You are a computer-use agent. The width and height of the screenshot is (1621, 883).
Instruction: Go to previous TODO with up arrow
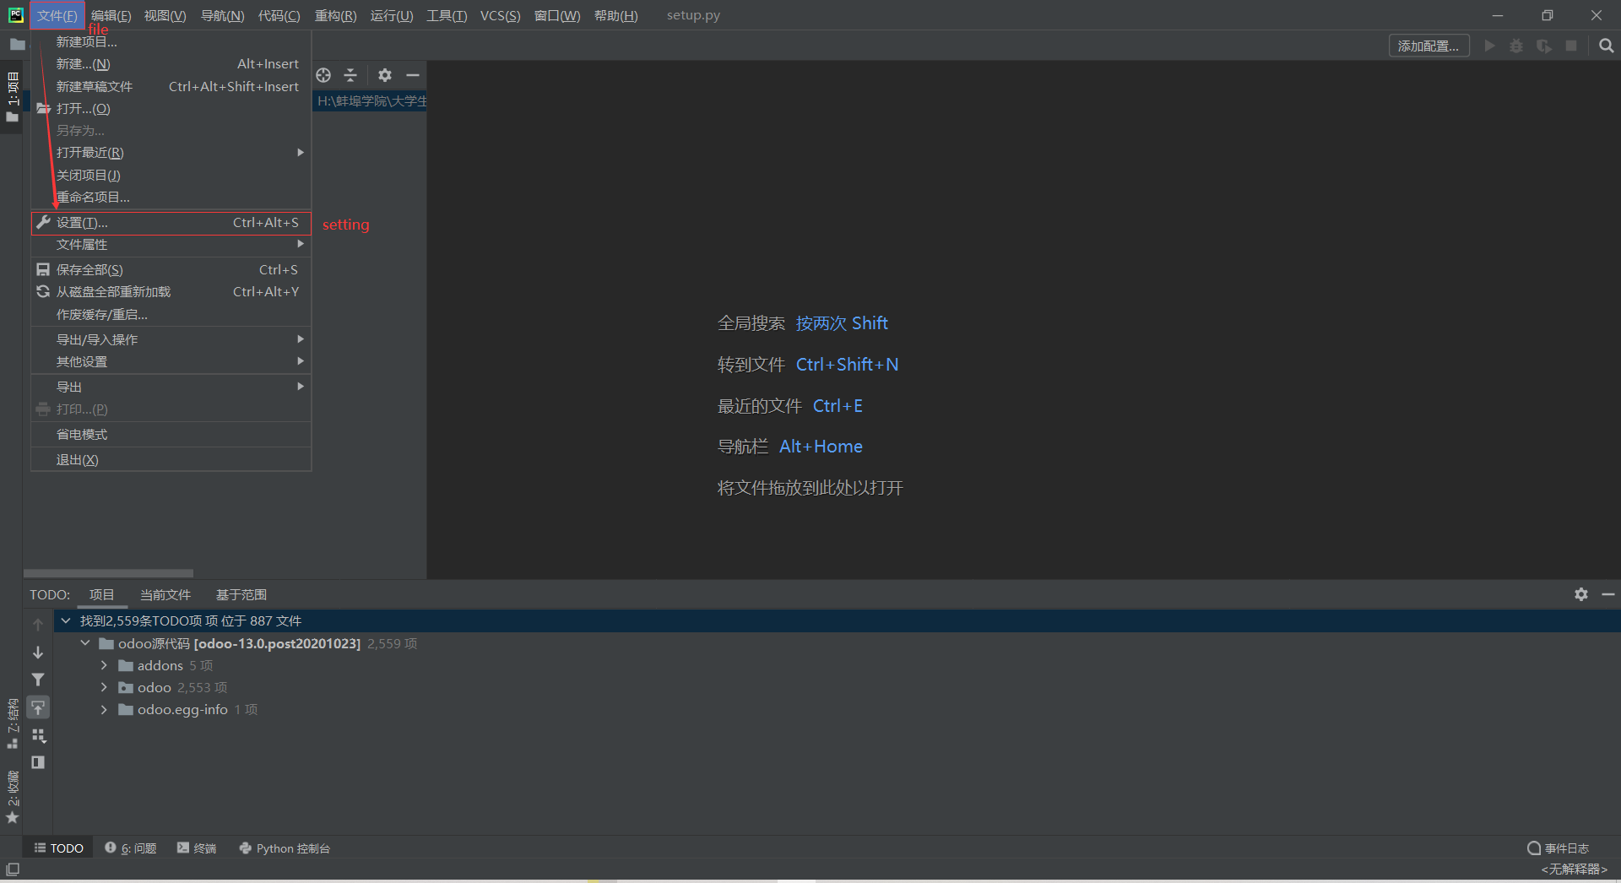(x=38, y=625)
